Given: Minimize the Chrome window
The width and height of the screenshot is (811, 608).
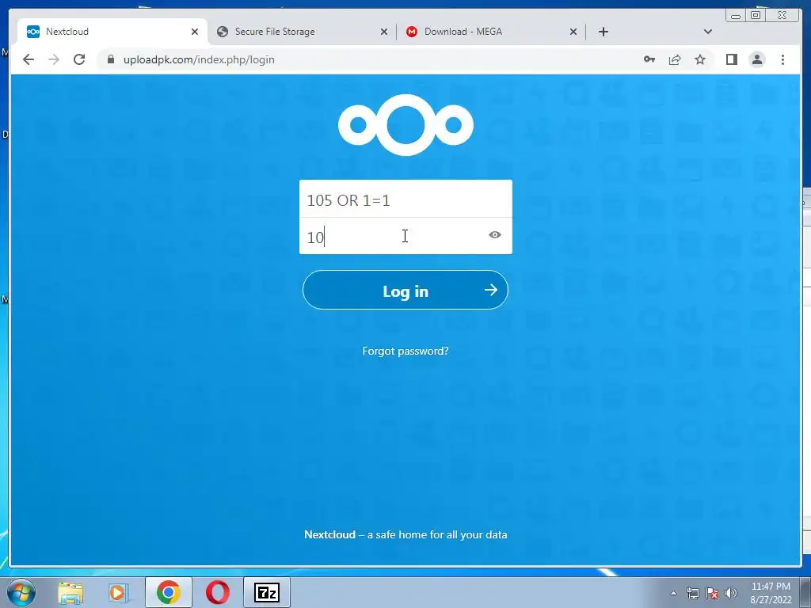Looking at the screenshot, I should 736,16.
